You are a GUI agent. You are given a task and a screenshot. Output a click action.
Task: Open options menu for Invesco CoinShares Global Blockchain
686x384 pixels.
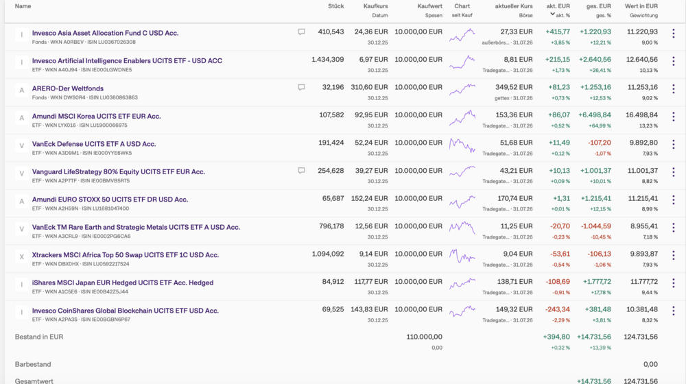(x=674, y=311)
